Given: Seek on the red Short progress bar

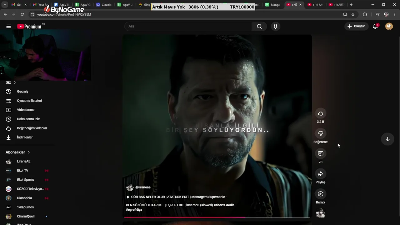Looking at the screenshot, I should click(217, 217).
